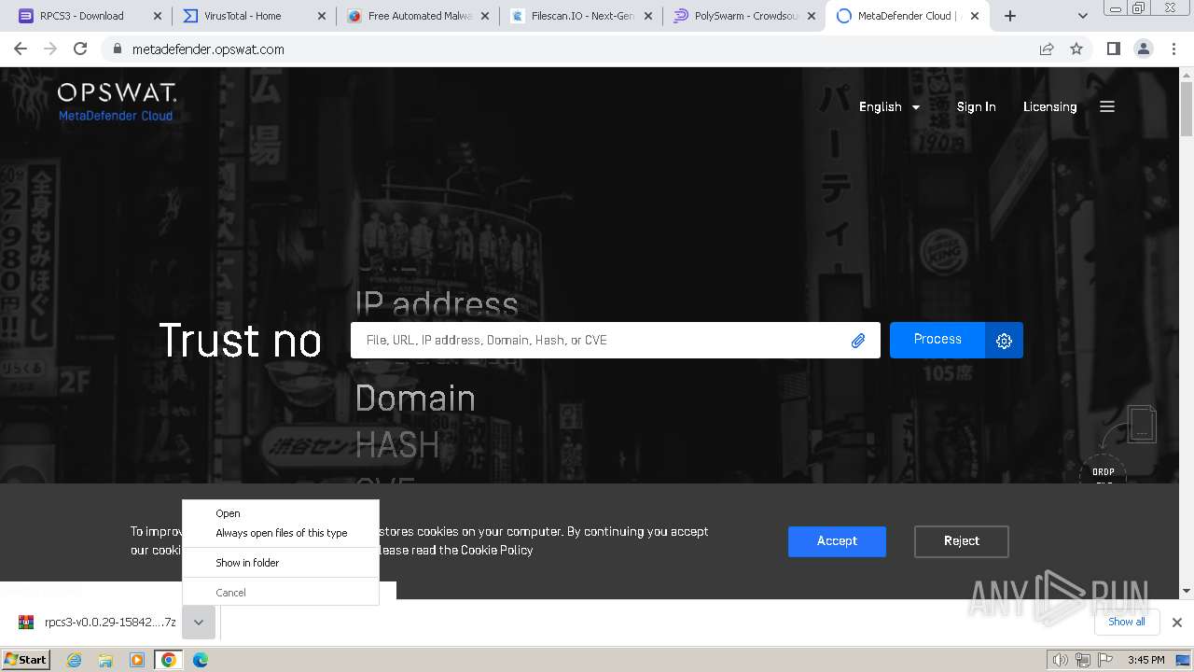The height and width of the screenshot is (672, 1194).
Task: Toggle the browser side panel
Action: pos(1113,49)
